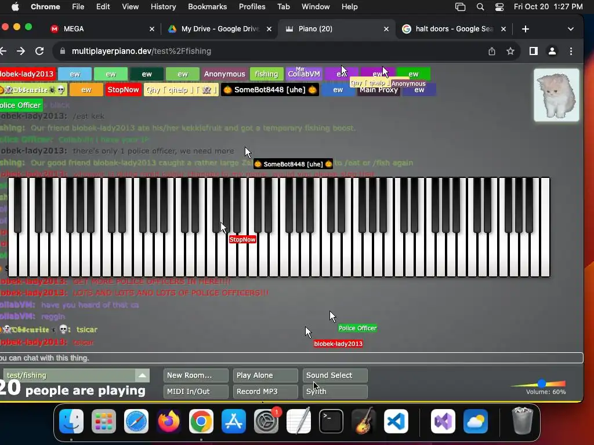This screenshot has width=594, height=445.
Task: Share this page via the share icon
Action: click(x=492, y=51)
